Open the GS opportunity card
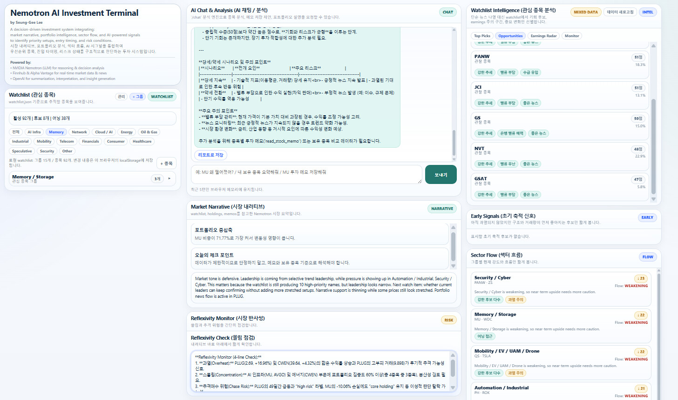 pyautogui.click(x=560, y=125)
